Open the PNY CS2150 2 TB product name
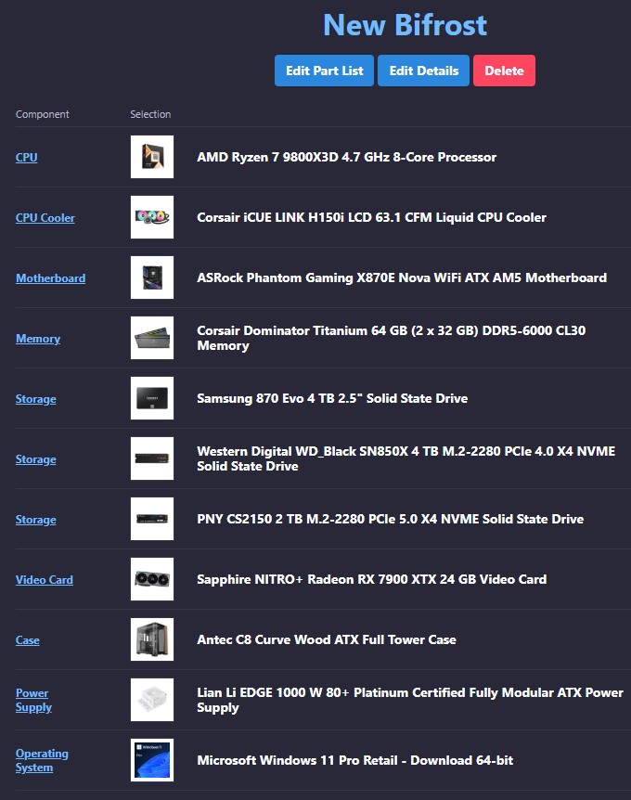This screenshot has width=631, height=800. tap(390, 520)
